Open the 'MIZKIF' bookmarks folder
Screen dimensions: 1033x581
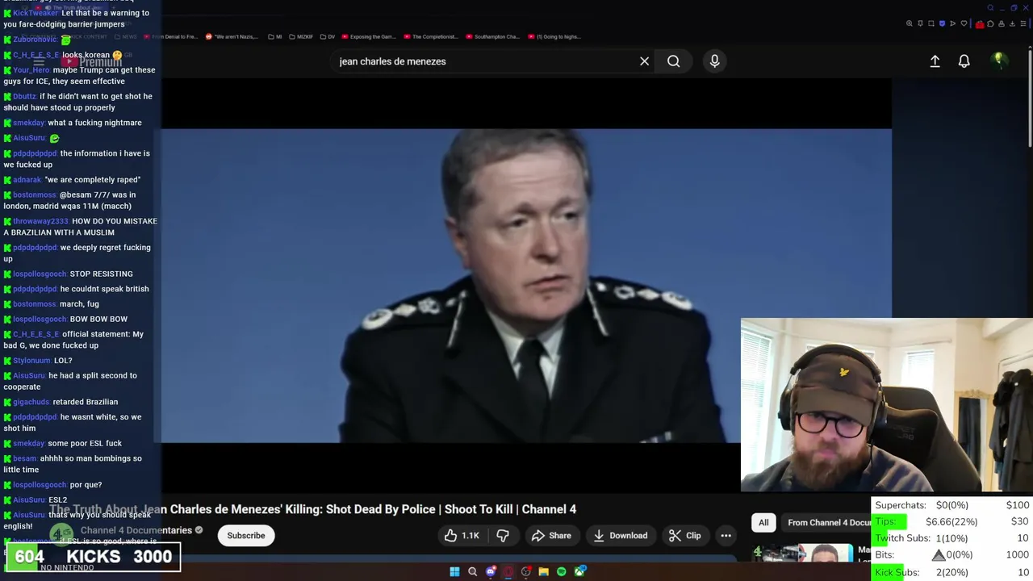click(x=301, y=36)
